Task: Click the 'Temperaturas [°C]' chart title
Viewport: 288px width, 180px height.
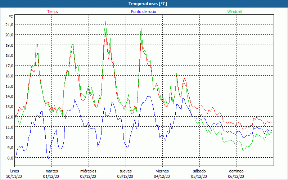Action: click(x=148, y=4)
